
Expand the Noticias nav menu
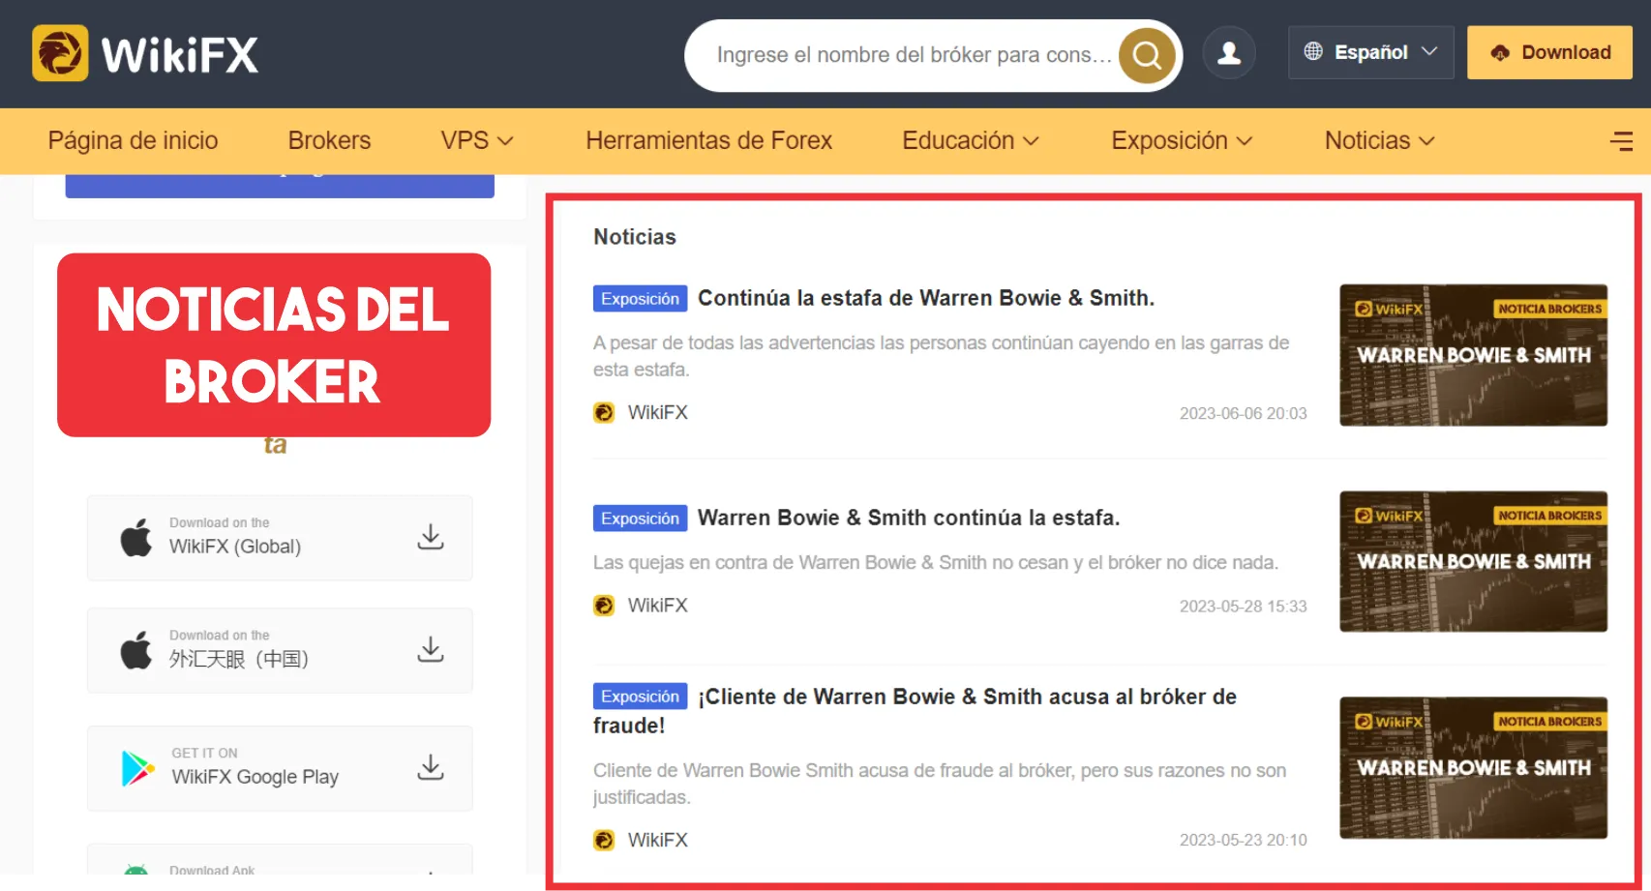(1379, 141)
